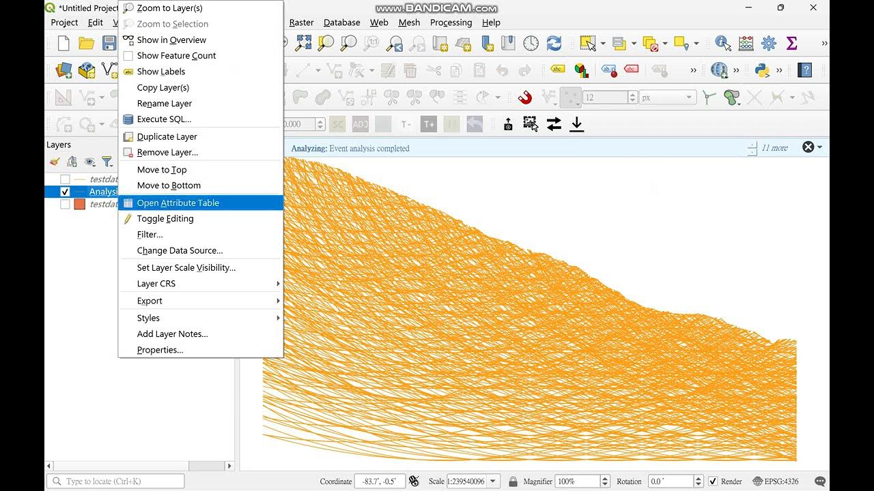Uncheck the Analysis layer visibility checkbox
874x491 pixels.
tap(65, 192)
